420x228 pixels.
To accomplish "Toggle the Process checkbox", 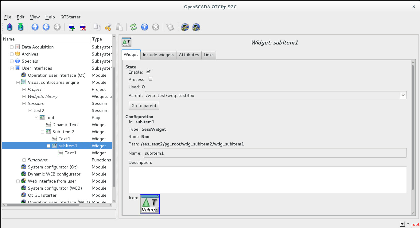I will [150, 79].
